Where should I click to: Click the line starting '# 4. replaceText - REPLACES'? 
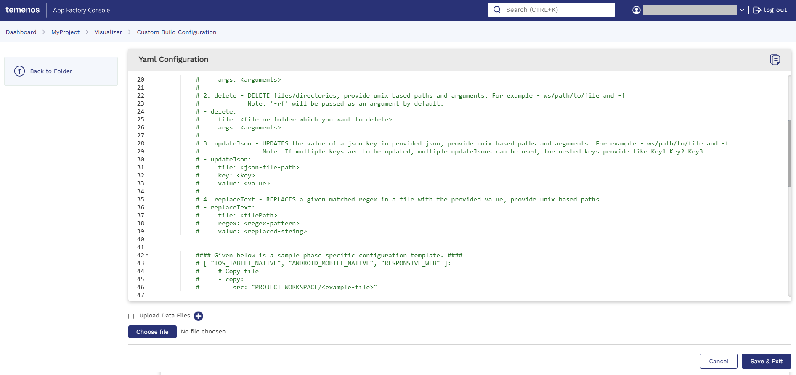click(399, 199)
